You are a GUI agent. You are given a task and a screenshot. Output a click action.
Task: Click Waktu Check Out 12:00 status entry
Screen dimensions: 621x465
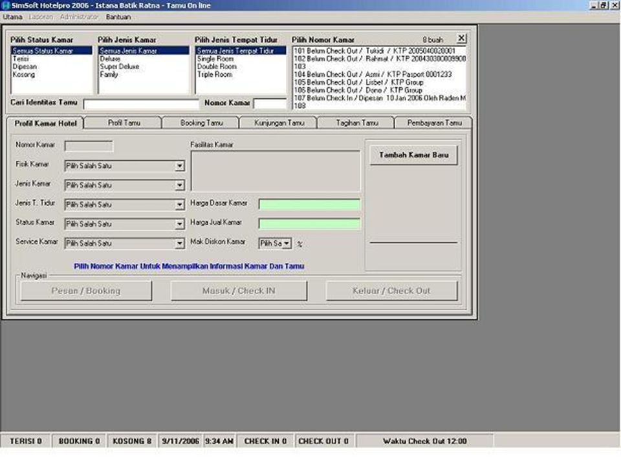point(424,441)
